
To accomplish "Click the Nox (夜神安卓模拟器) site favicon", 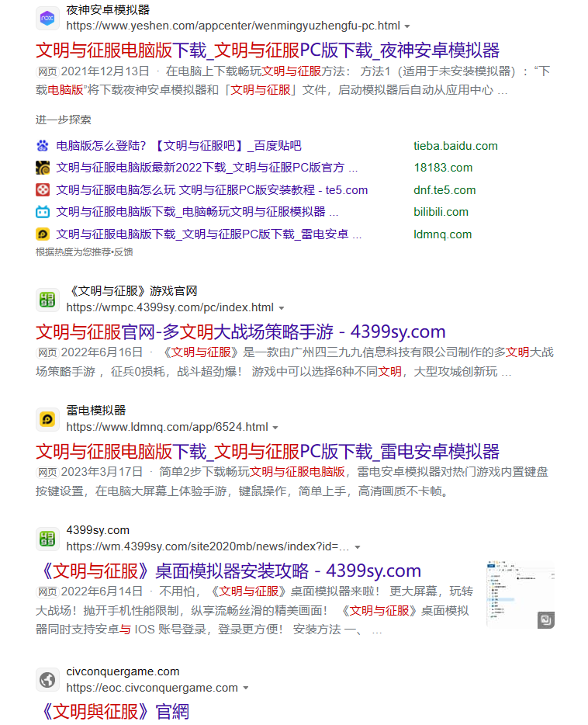I will point(47,18).
